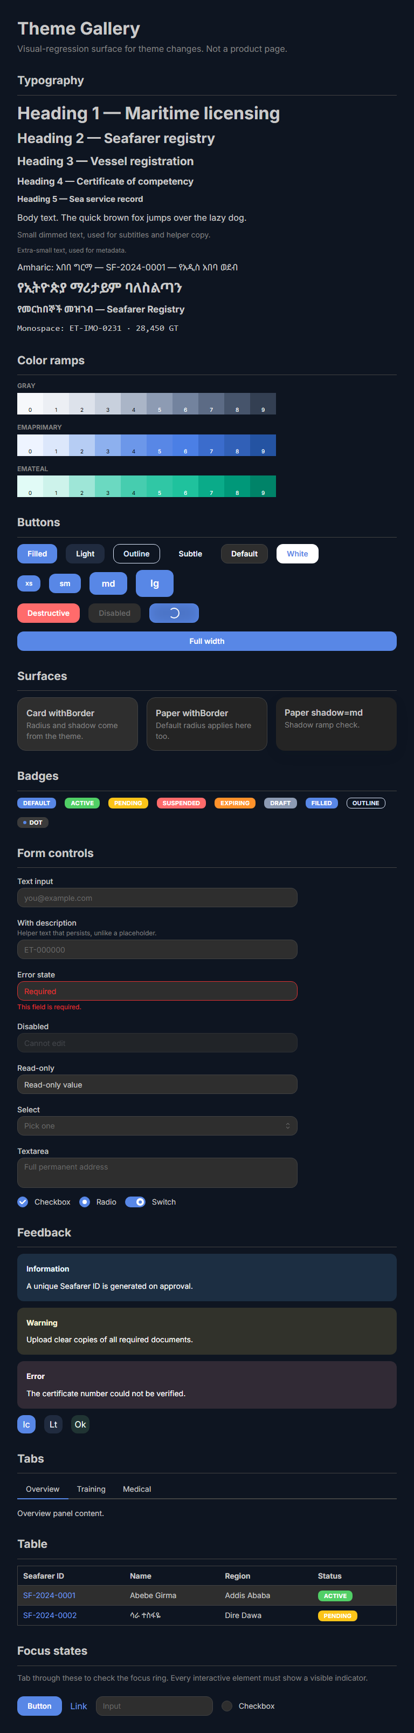The width and height of the screenshot is (414, 1733).
Task: Click the 'Lt' theme icon
Action: click(x=53, y=1424)
